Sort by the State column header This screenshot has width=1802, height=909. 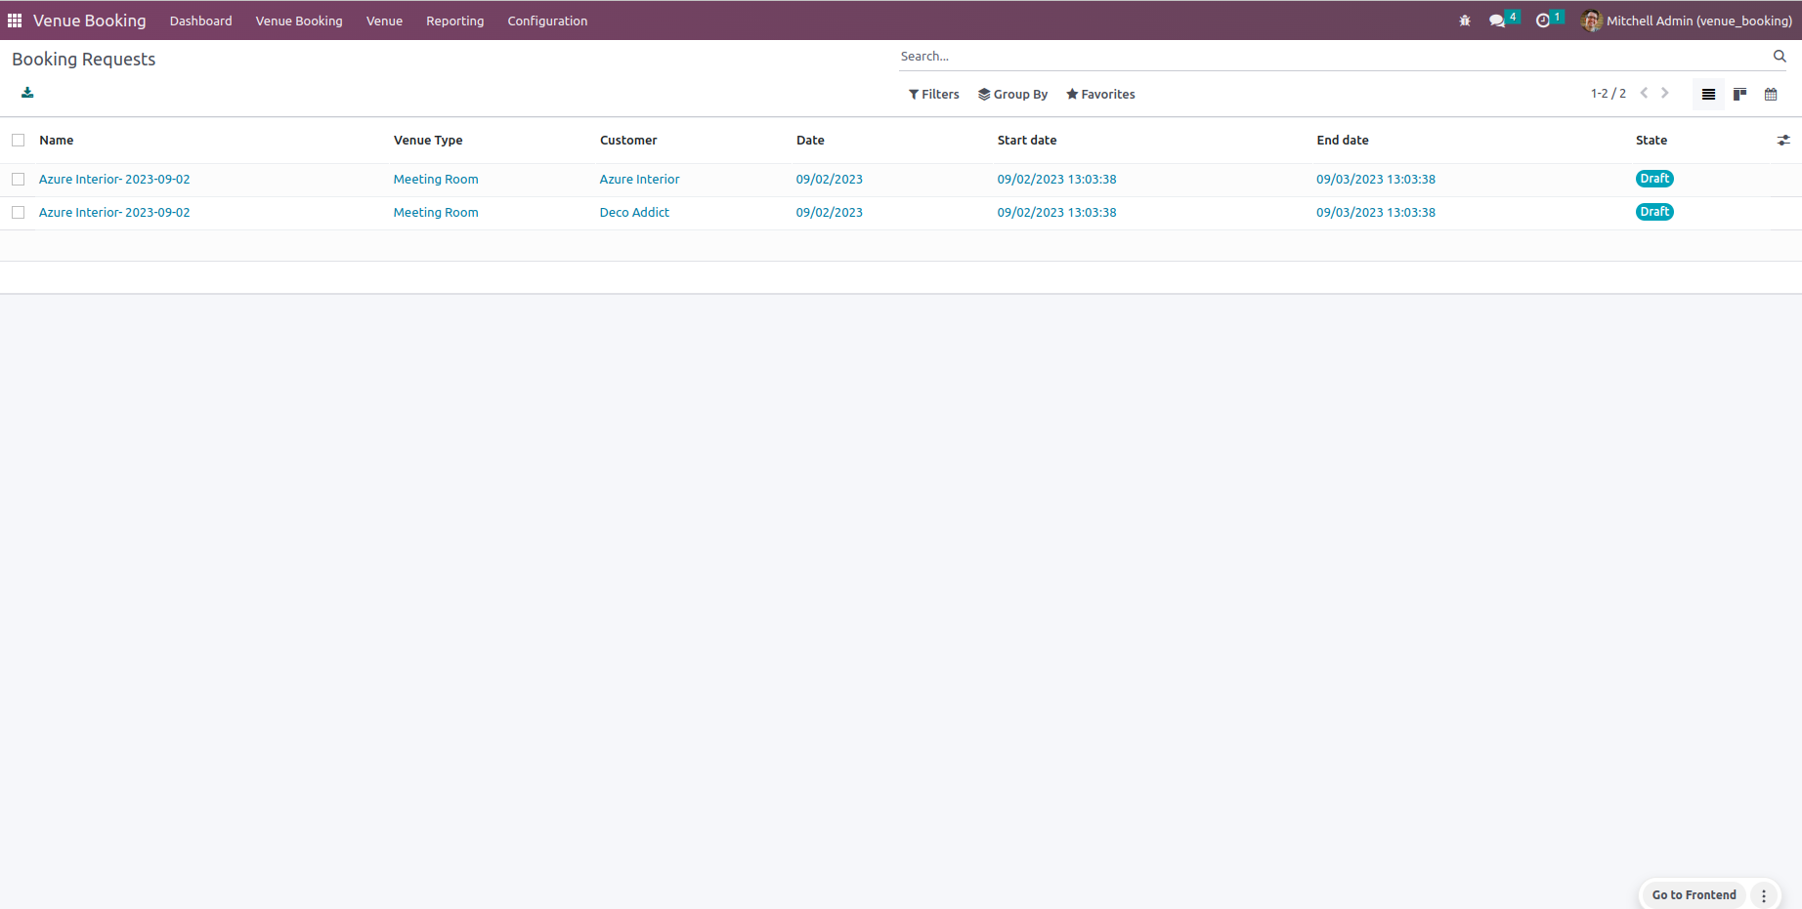(1652, 141)
